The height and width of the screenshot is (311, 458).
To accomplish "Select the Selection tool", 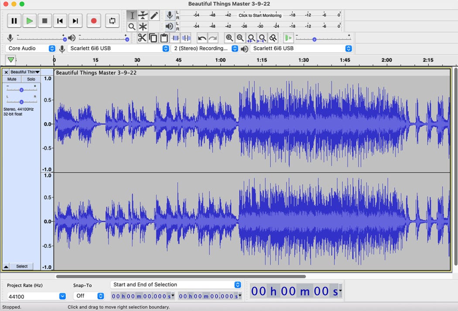I will pos(133,15).
